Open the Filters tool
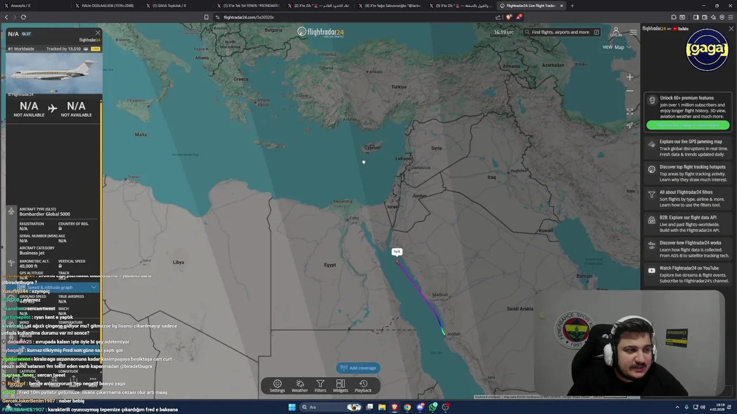The height and width of the screenshot is (414, 737). click(320, 386)
